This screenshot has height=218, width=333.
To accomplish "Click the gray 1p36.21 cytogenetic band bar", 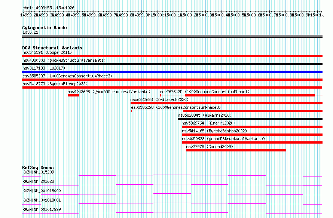I will click(172, 36).
